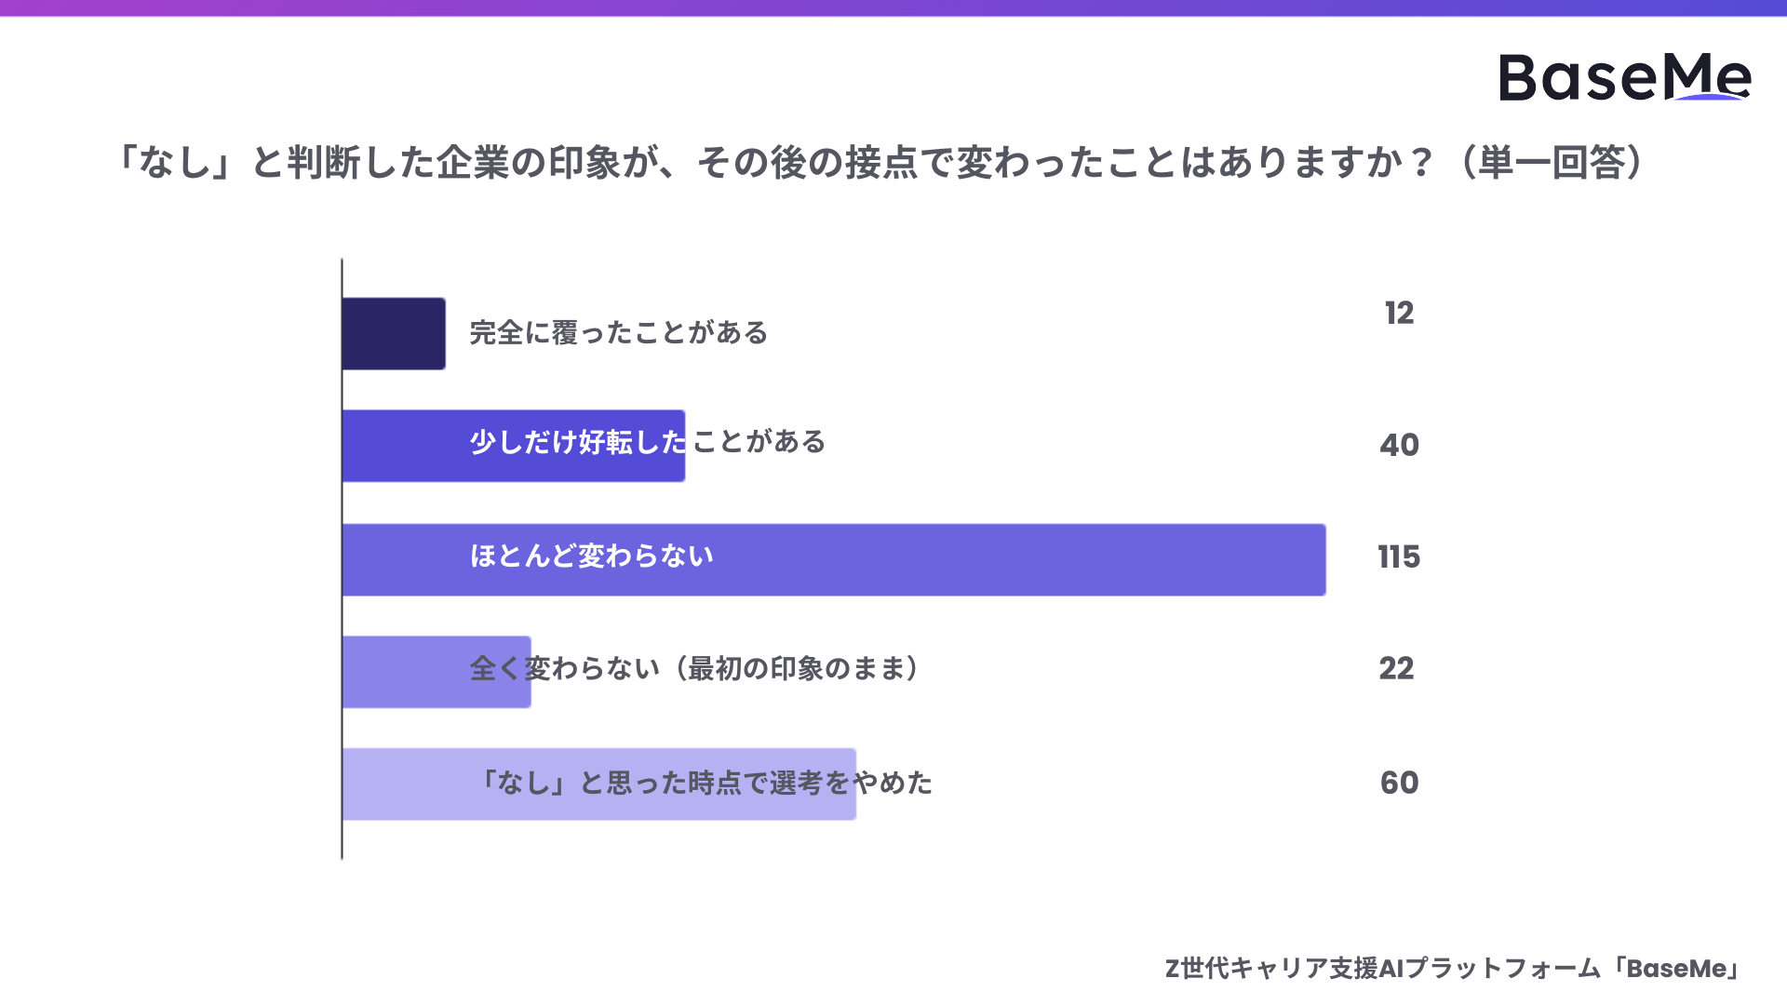Click the survey question title text
This screenshot has width=1787, height=1005.
pos(880,163)
